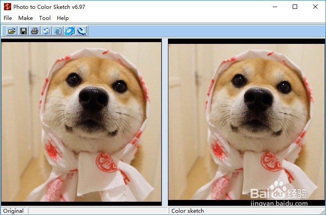The height and width of the screenshot is (215, 326).
Task: Close the Photo to Color Sketch window
Action: click(315, 7)
